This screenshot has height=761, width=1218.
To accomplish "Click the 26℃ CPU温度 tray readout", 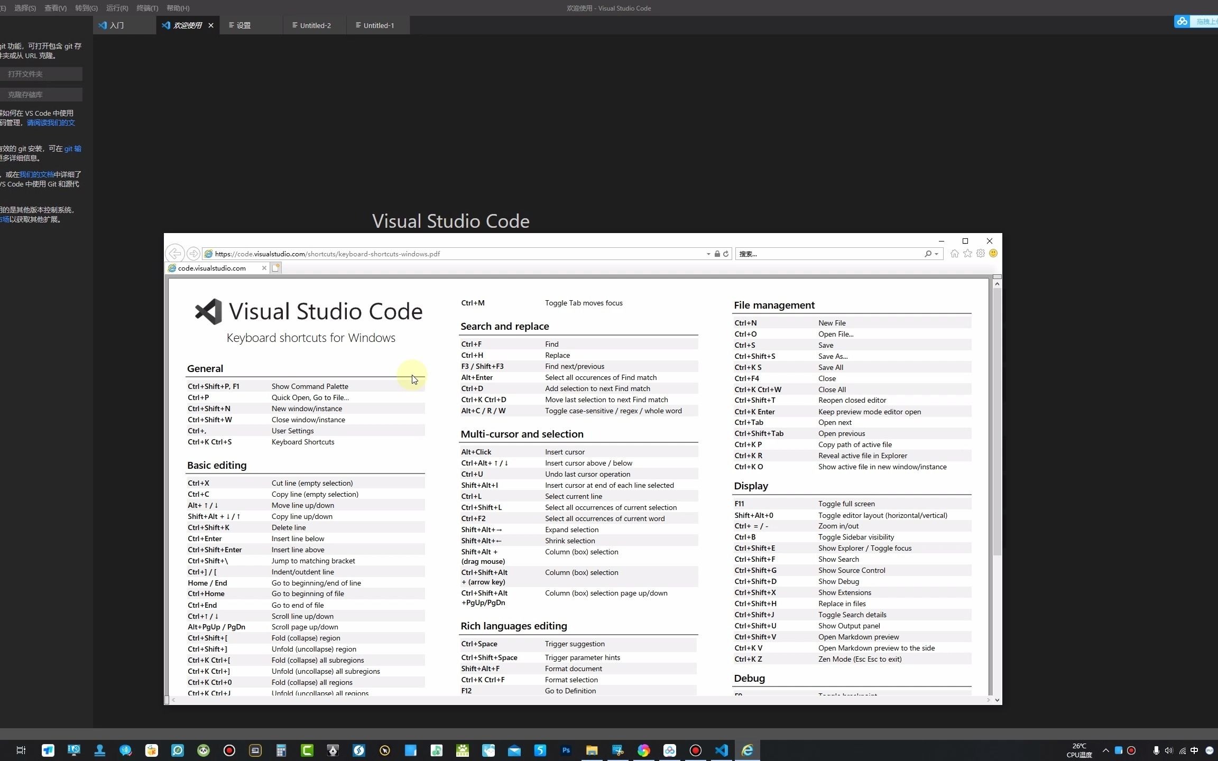I will click(x=1079, y=750).
